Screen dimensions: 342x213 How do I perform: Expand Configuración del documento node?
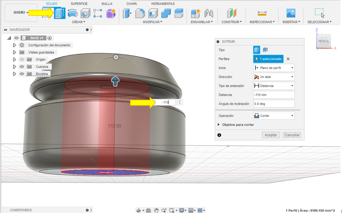pyautogui.click(x=14, y=45)
